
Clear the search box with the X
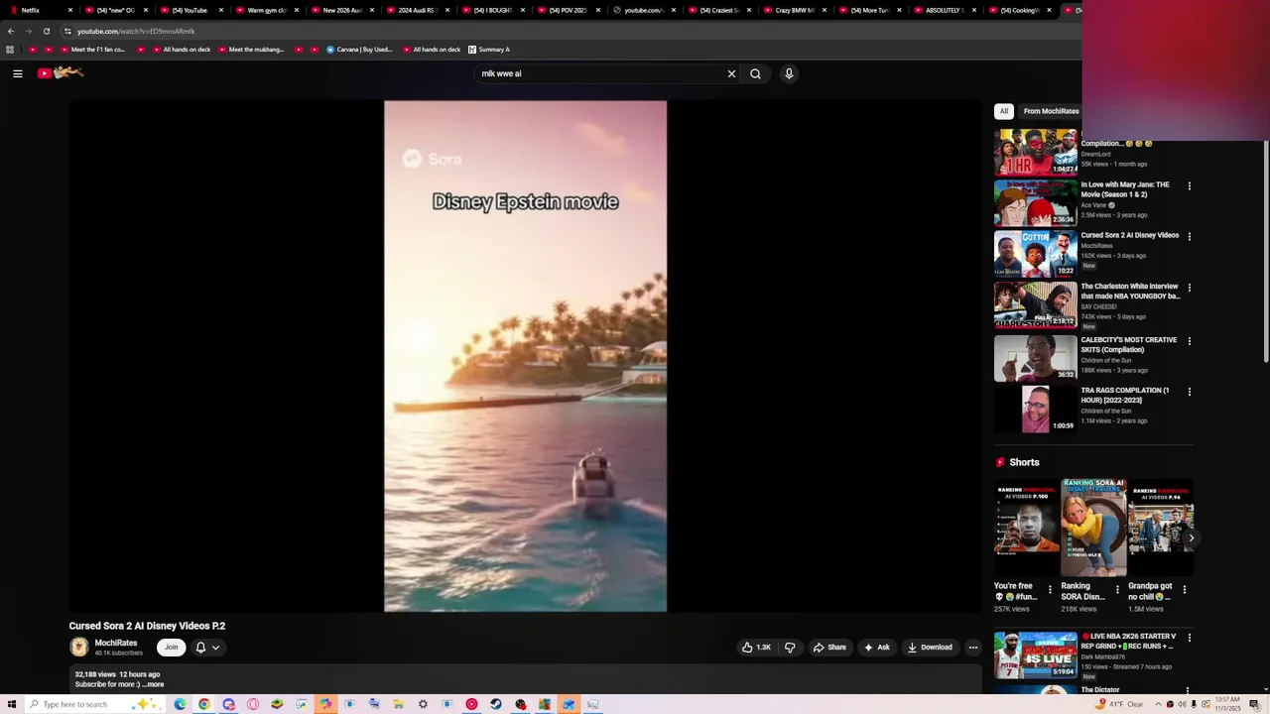[x=731, y=73]
